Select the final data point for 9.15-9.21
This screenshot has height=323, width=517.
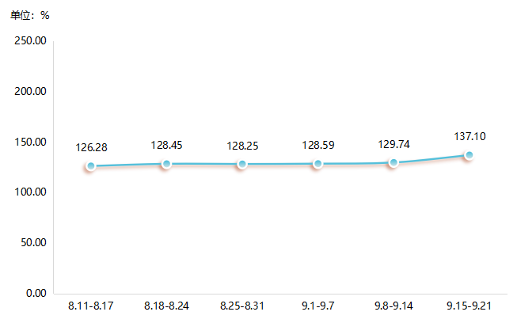pyautogui.click(x=469, y=155)
